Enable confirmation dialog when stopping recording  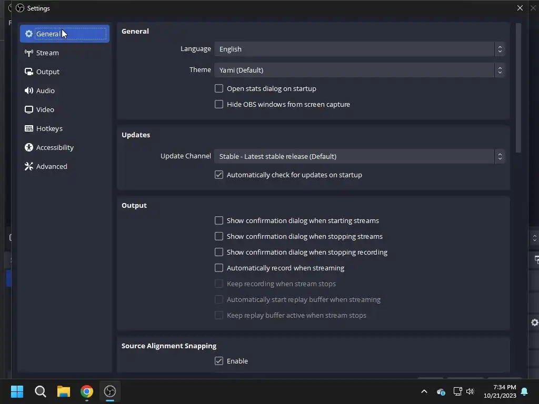coord(219,252)
